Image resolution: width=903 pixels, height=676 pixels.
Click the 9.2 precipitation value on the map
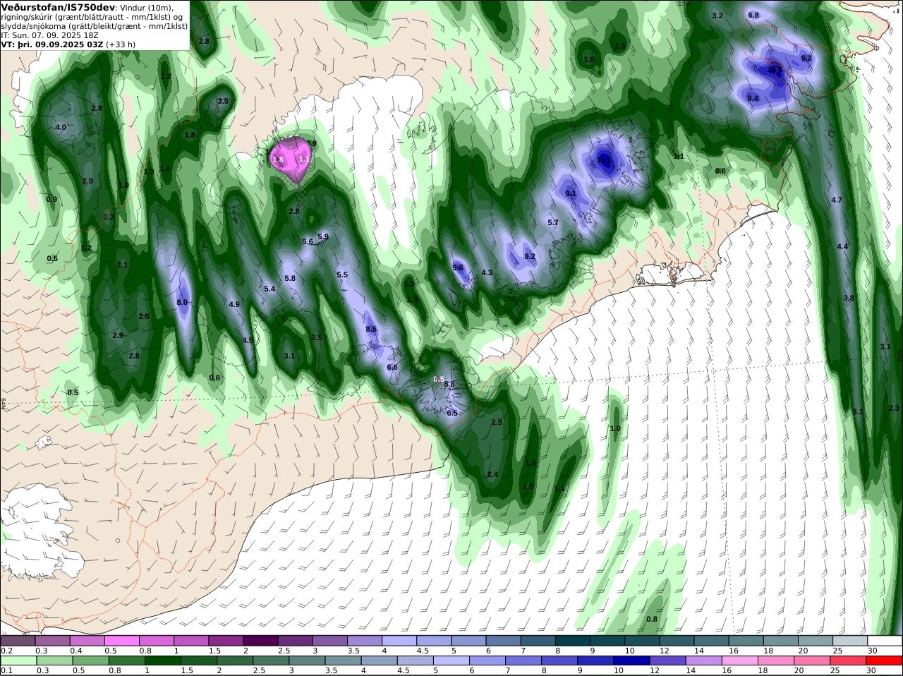point(806,58)
